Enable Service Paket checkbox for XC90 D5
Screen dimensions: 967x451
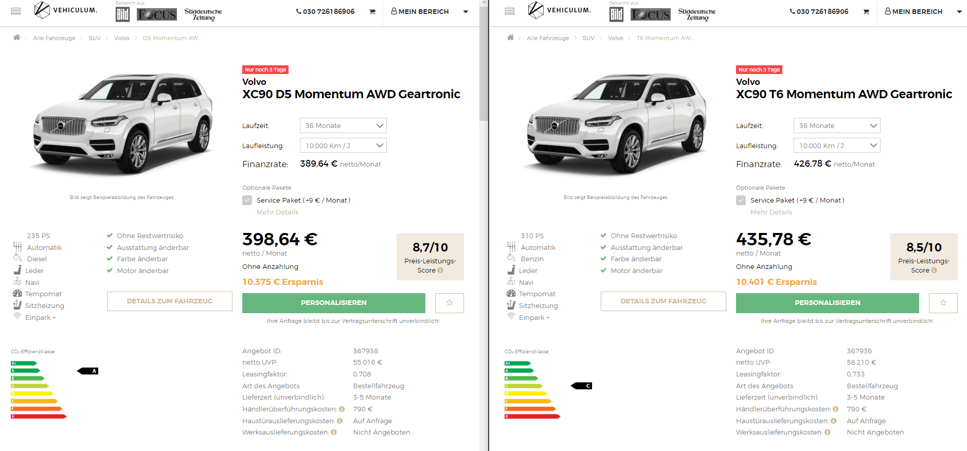(247, 201)
